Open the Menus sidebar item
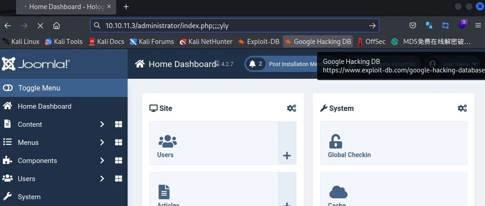Image resolution: width=485 pixels, height=206 pixels. pos(28,143)
